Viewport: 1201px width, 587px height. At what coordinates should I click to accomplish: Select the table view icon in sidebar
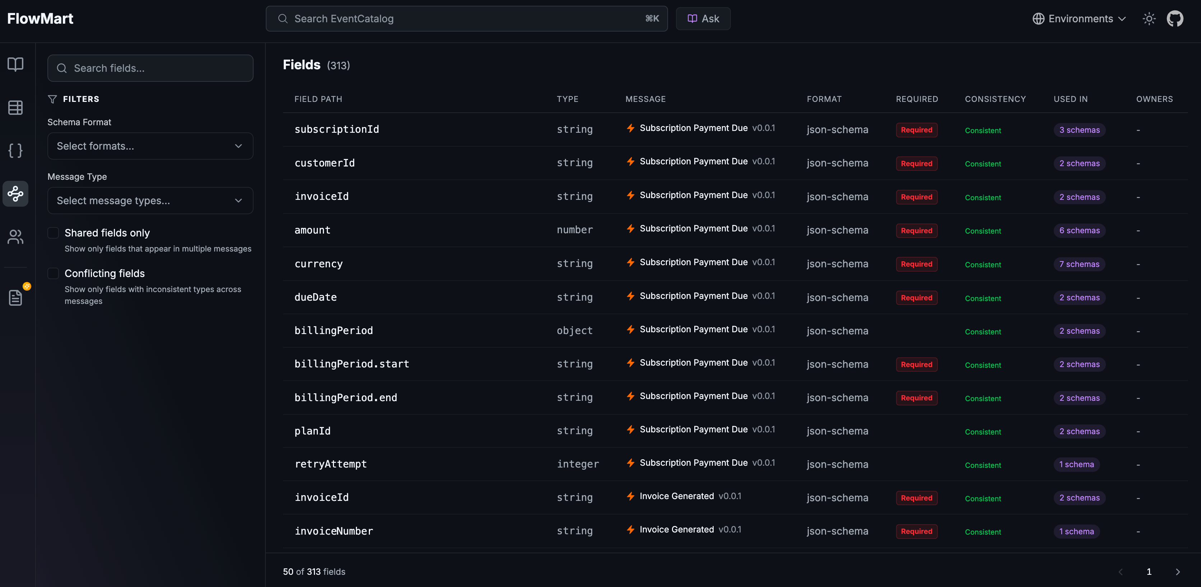pos(15,108)
